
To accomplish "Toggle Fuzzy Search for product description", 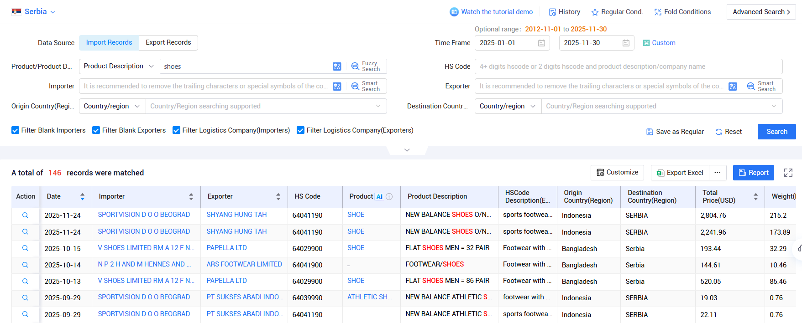I will point(366,67).
